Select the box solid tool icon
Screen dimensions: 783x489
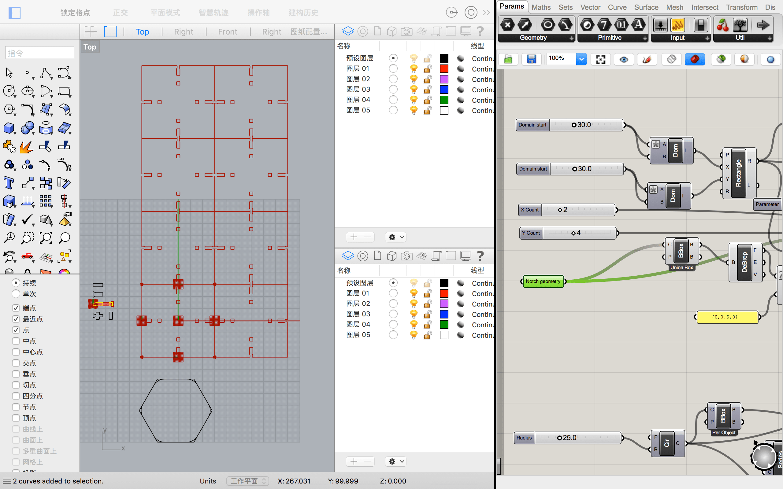(9, 128)
